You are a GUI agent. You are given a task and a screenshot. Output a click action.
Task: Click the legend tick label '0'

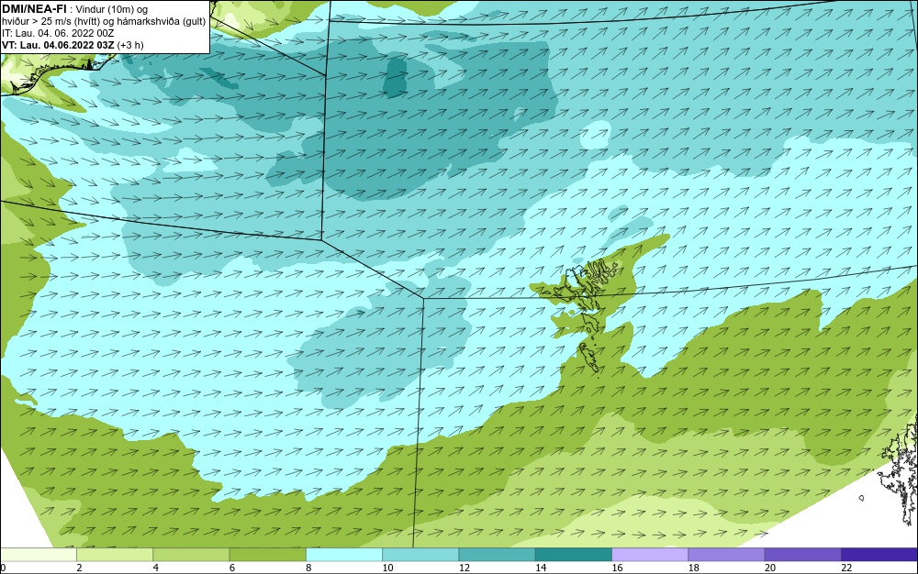point(3,568)
